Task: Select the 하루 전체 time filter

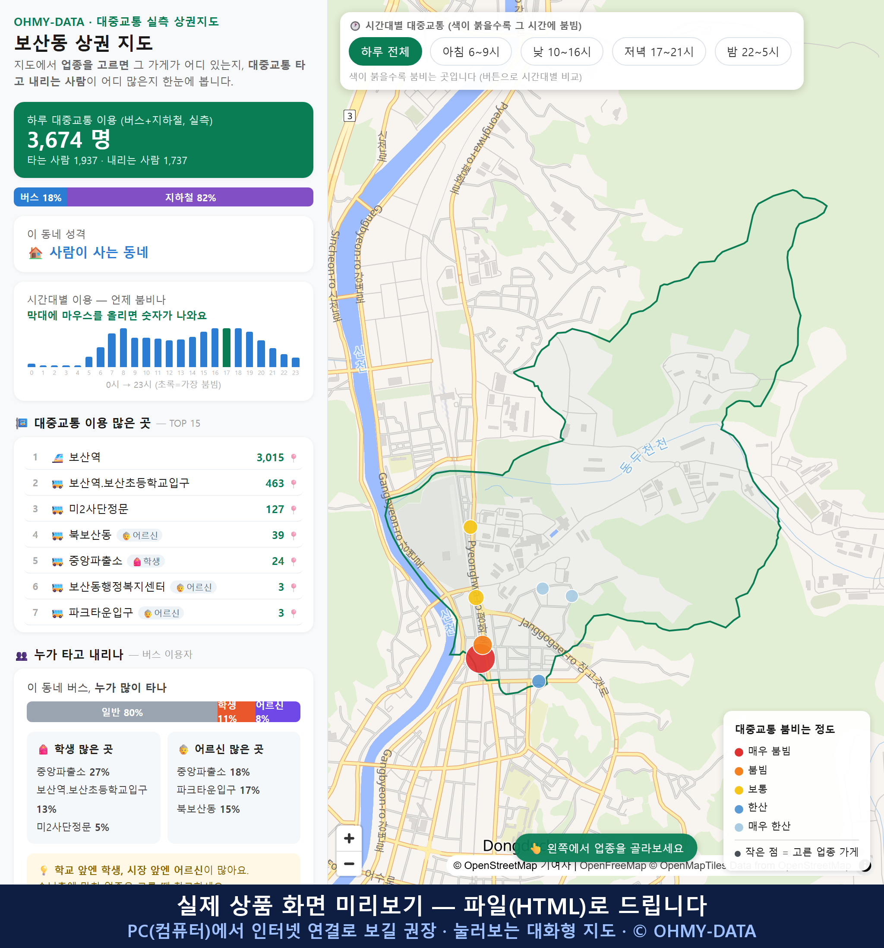Action: click(x=385, y=51)
